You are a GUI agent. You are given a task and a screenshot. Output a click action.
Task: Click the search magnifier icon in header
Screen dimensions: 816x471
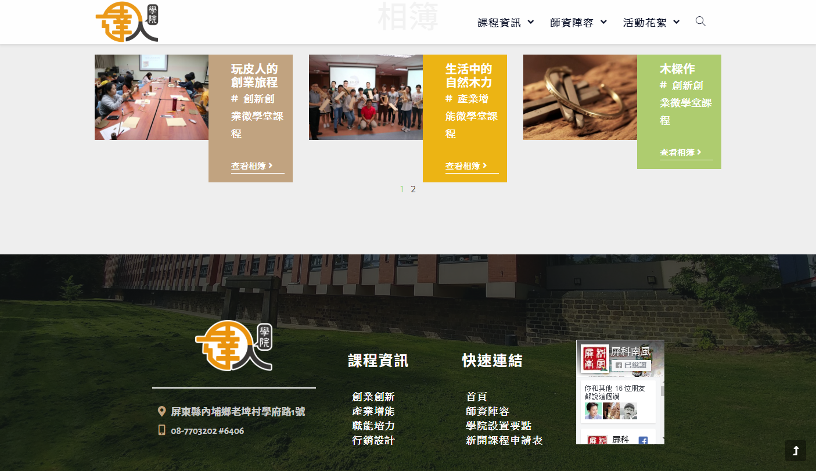[x=700, y=21]
